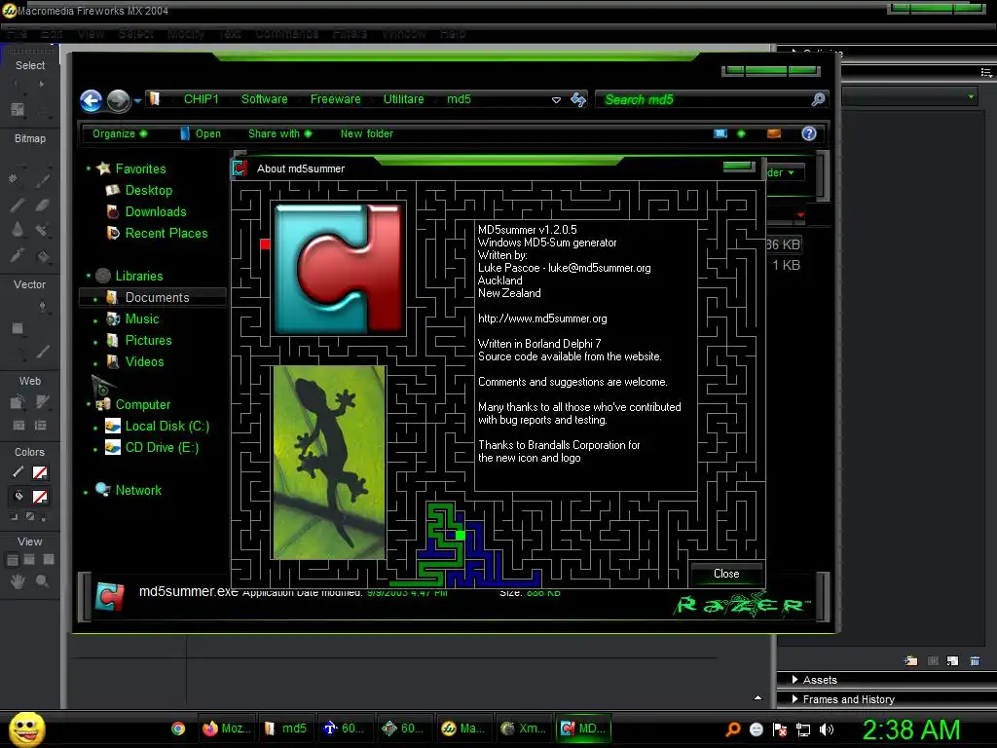Select the Scale tool in Select section
The width and height of the screenshot is (997, 748).
point(18,109)
